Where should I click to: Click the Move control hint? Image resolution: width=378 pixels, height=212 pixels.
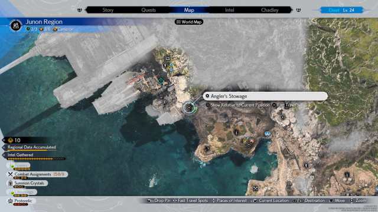pos(337,200)
